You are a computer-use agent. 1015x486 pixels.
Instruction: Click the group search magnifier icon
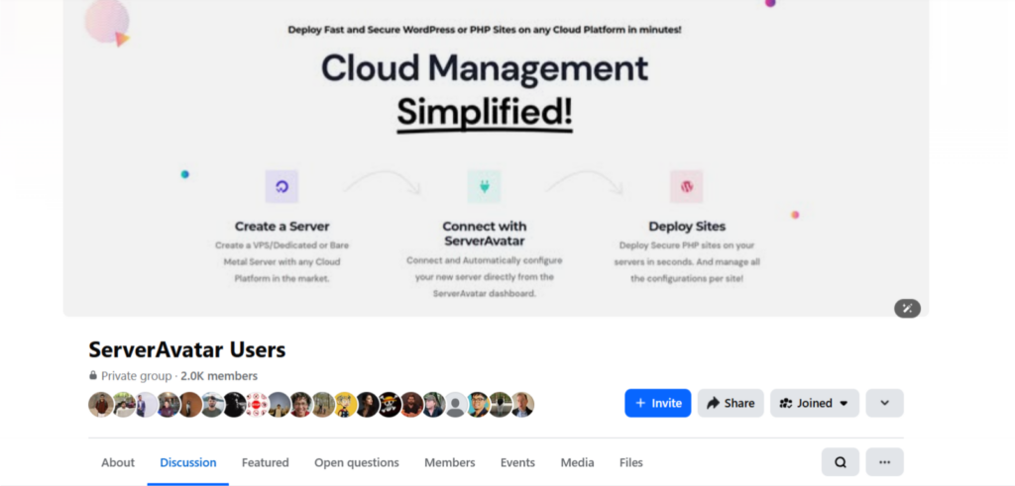click(841, 462)
